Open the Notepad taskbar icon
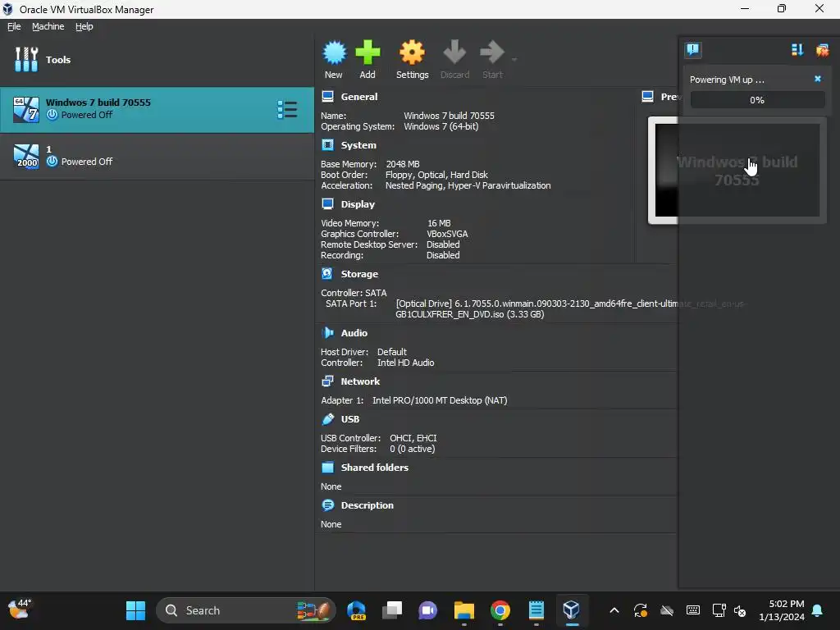This screenshot has width=840, height=630. tap(536, 610)
